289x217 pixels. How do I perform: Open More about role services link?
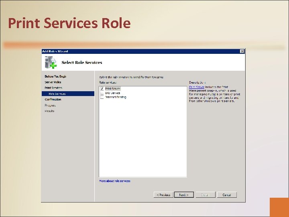pos(115,181)
